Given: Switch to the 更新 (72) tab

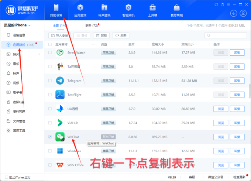Looking at the screenshot, I should (92, 25).
